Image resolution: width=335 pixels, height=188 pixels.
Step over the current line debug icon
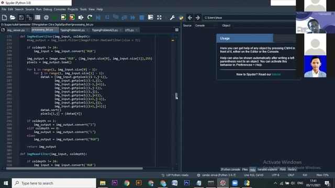point(107,17)
